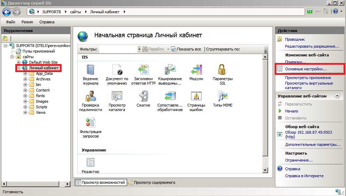This screenshot has height=196, width=346.
Task: Open Фильтрация запросов request filtering icon
Action: (x=91, y=127)
